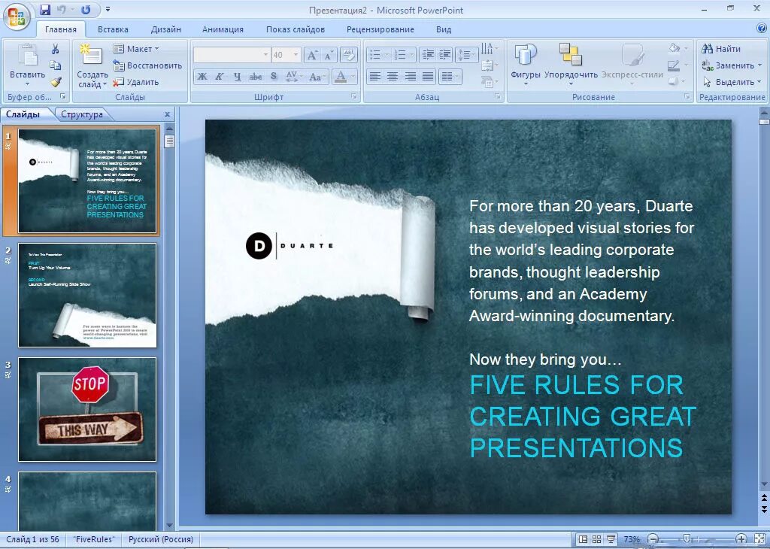Undo last action in quick access toolbar

tap(62, 10)
